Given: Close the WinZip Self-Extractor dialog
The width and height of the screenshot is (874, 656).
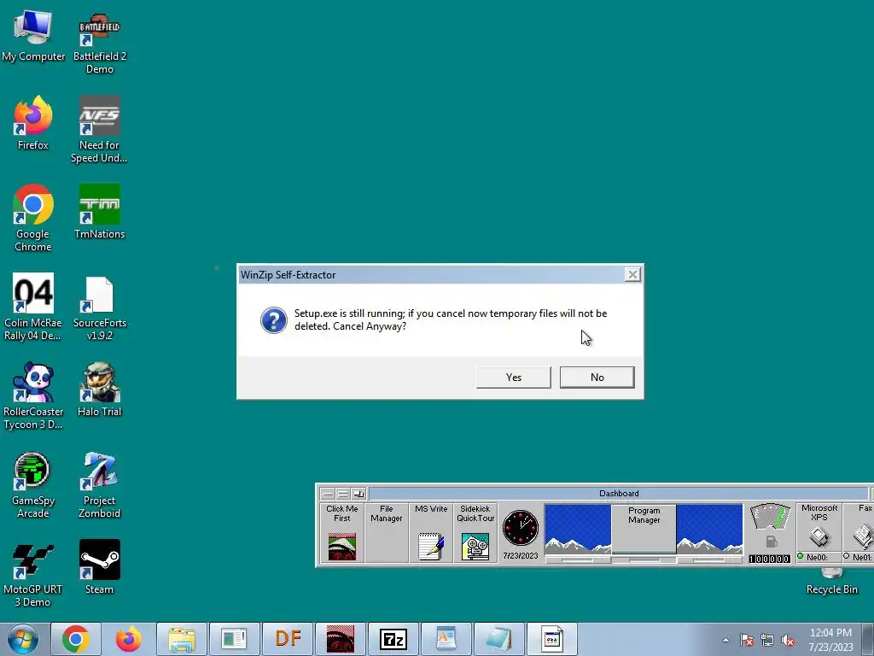Looking at the screenshot, I should (632, 274).
